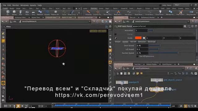
Task: Select the Fireworks particle tool
Action: (x=88, y=13)
